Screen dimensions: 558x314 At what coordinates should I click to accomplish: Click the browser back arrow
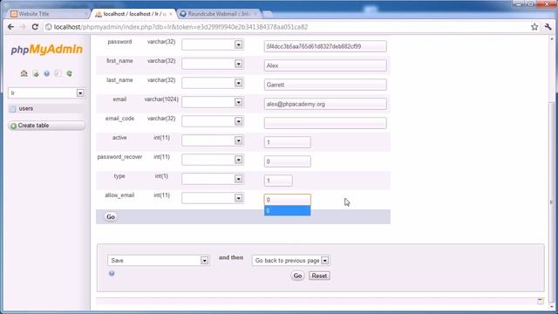tap(10, 27)
